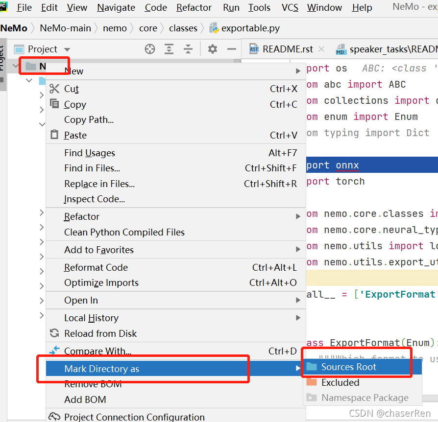
Task: Click the Expand All icon in Project toolbar
Action: click(168, 48)
